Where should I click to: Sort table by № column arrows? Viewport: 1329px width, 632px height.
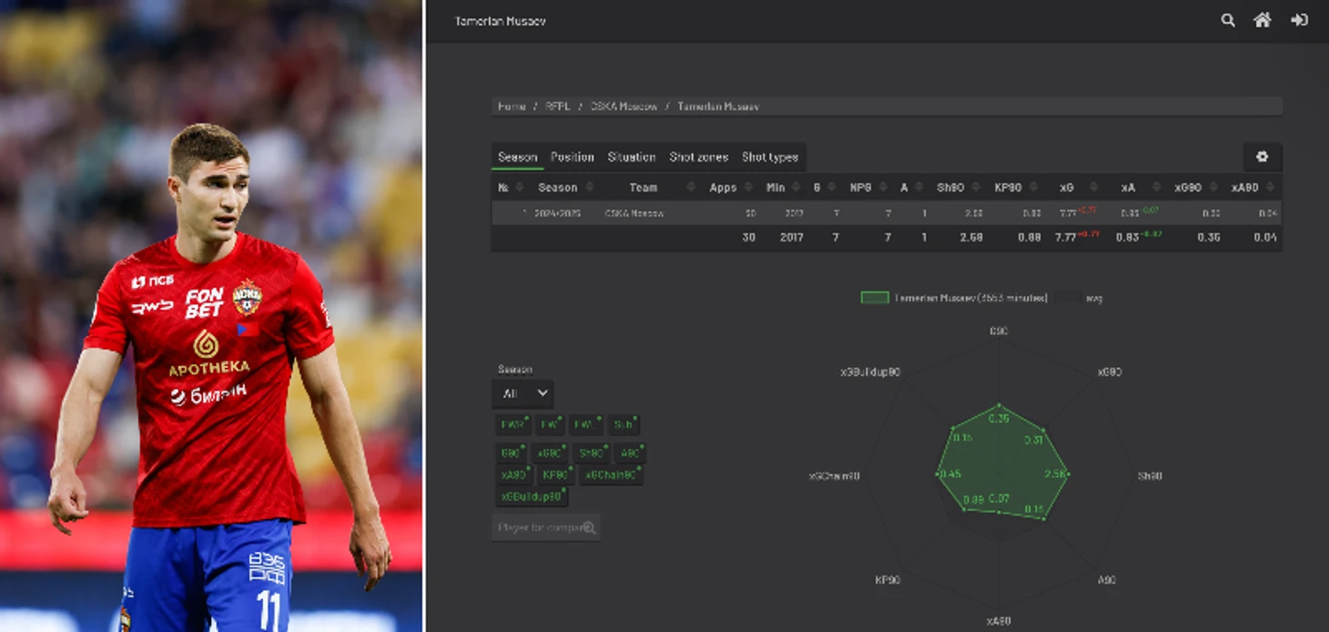519,188
